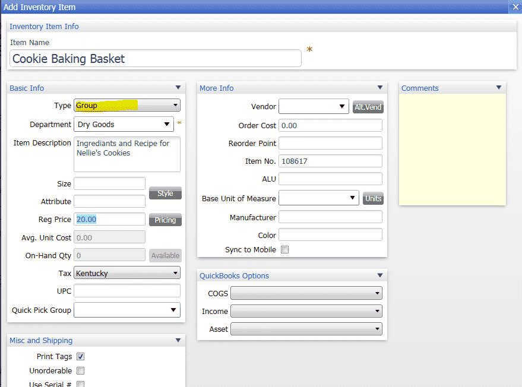Image resolution: width=522 pixels, height=387 pixels.
Task: Collapse the QuickBooks Options panel arrow
Action: [380, 275]
